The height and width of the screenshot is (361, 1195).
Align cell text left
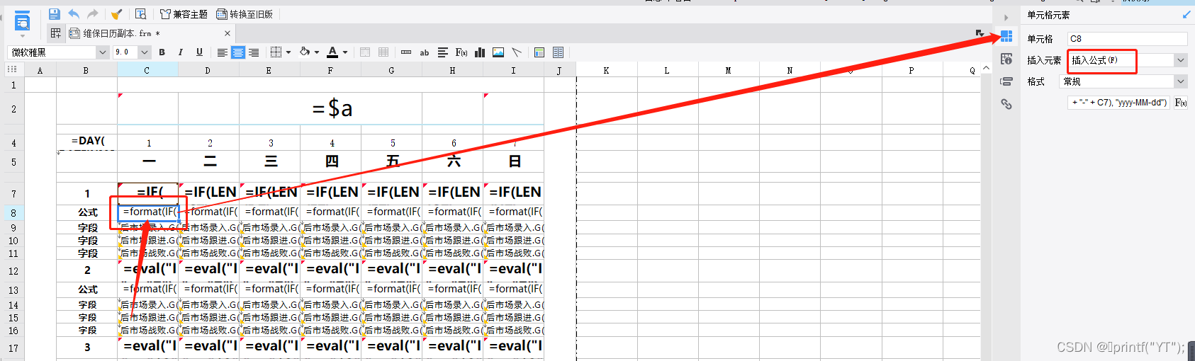coord(223,52)
